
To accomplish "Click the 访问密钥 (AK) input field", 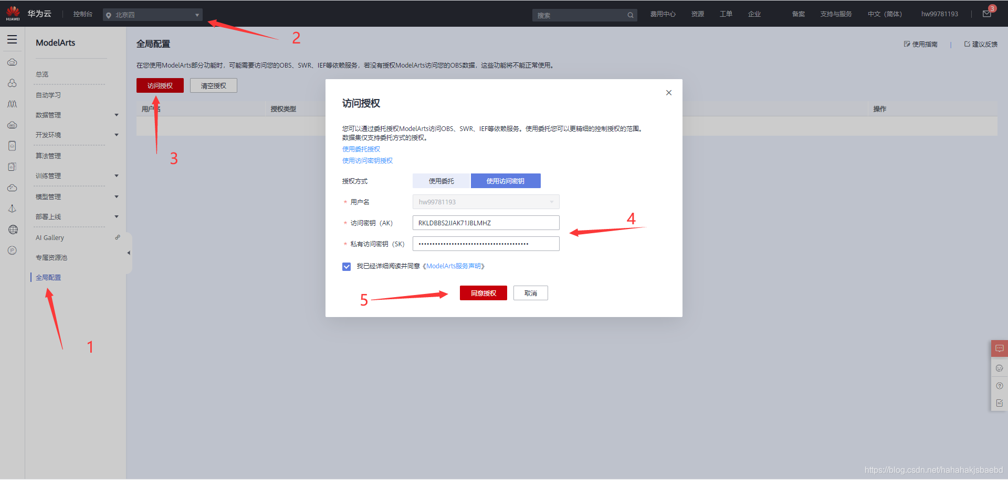I will tap(486, 223).
